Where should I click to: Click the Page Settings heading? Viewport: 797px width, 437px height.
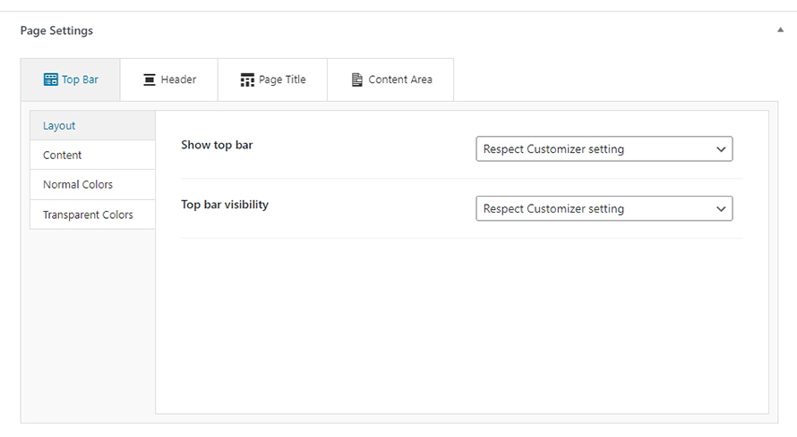pyautogui.click(x=56, y=30)
